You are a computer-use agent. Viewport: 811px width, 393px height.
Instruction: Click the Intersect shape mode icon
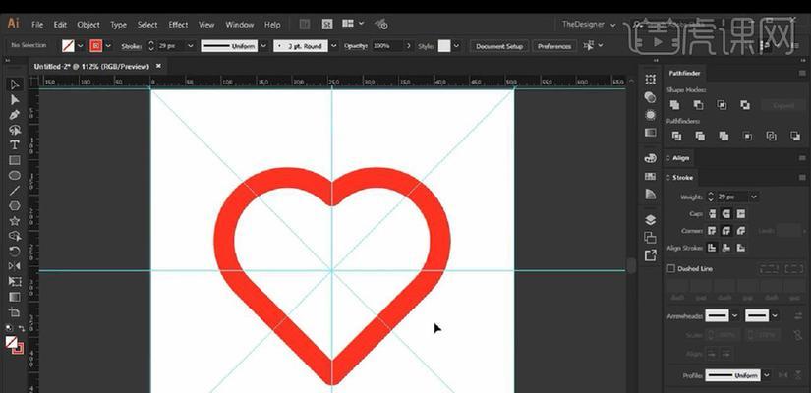pyautogui.click(x=722, y=105)
